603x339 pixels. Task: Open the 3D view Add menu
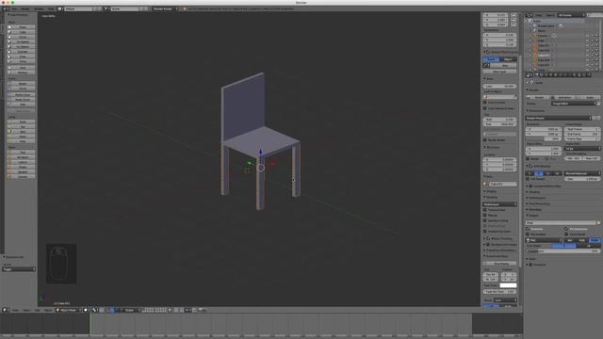(38, 310)
